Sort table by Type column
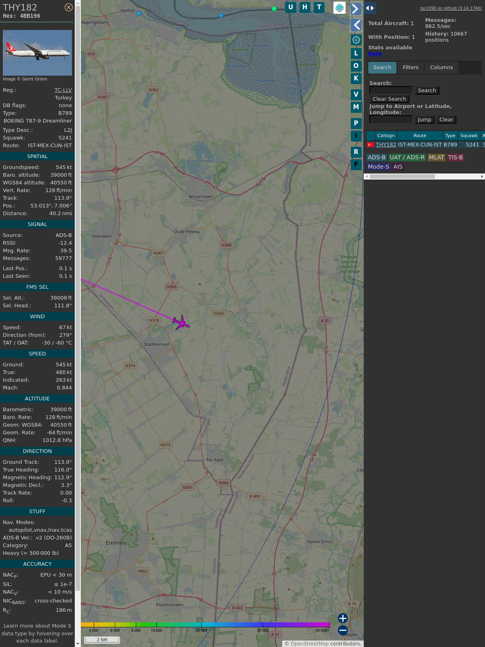The width and height of the screenshot is (485, 647). [x=450, y=136]
